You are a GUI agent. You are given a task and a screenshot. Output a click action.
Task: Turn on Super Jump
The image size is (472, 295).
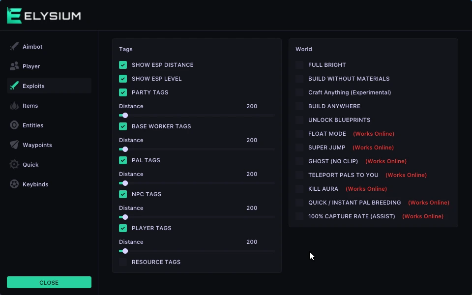299,147
